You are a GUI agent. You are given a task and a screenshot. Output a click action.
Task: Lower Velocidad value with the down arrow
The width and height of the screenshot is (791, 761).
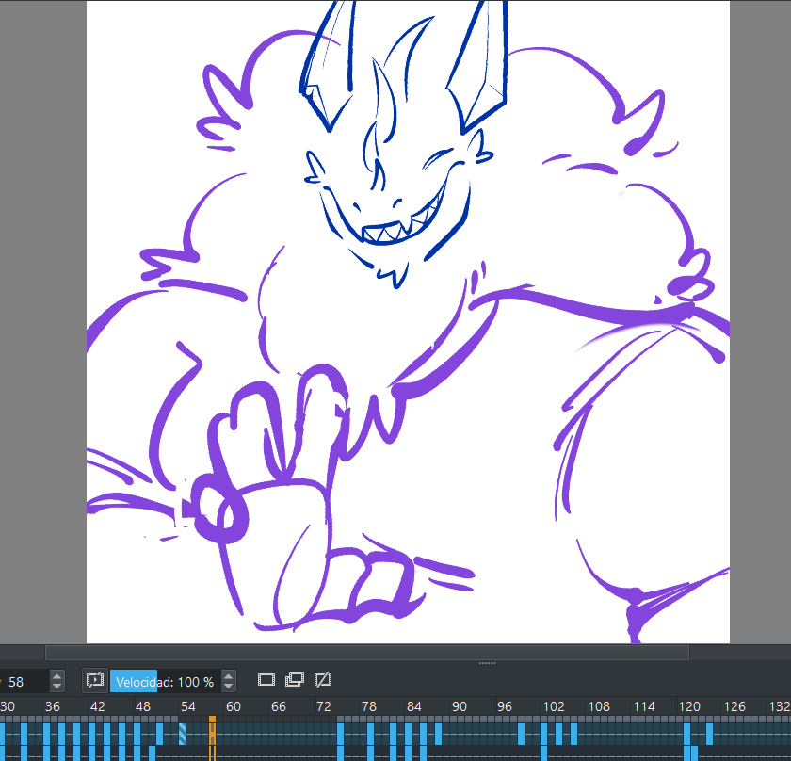click(x=228, y=686)
